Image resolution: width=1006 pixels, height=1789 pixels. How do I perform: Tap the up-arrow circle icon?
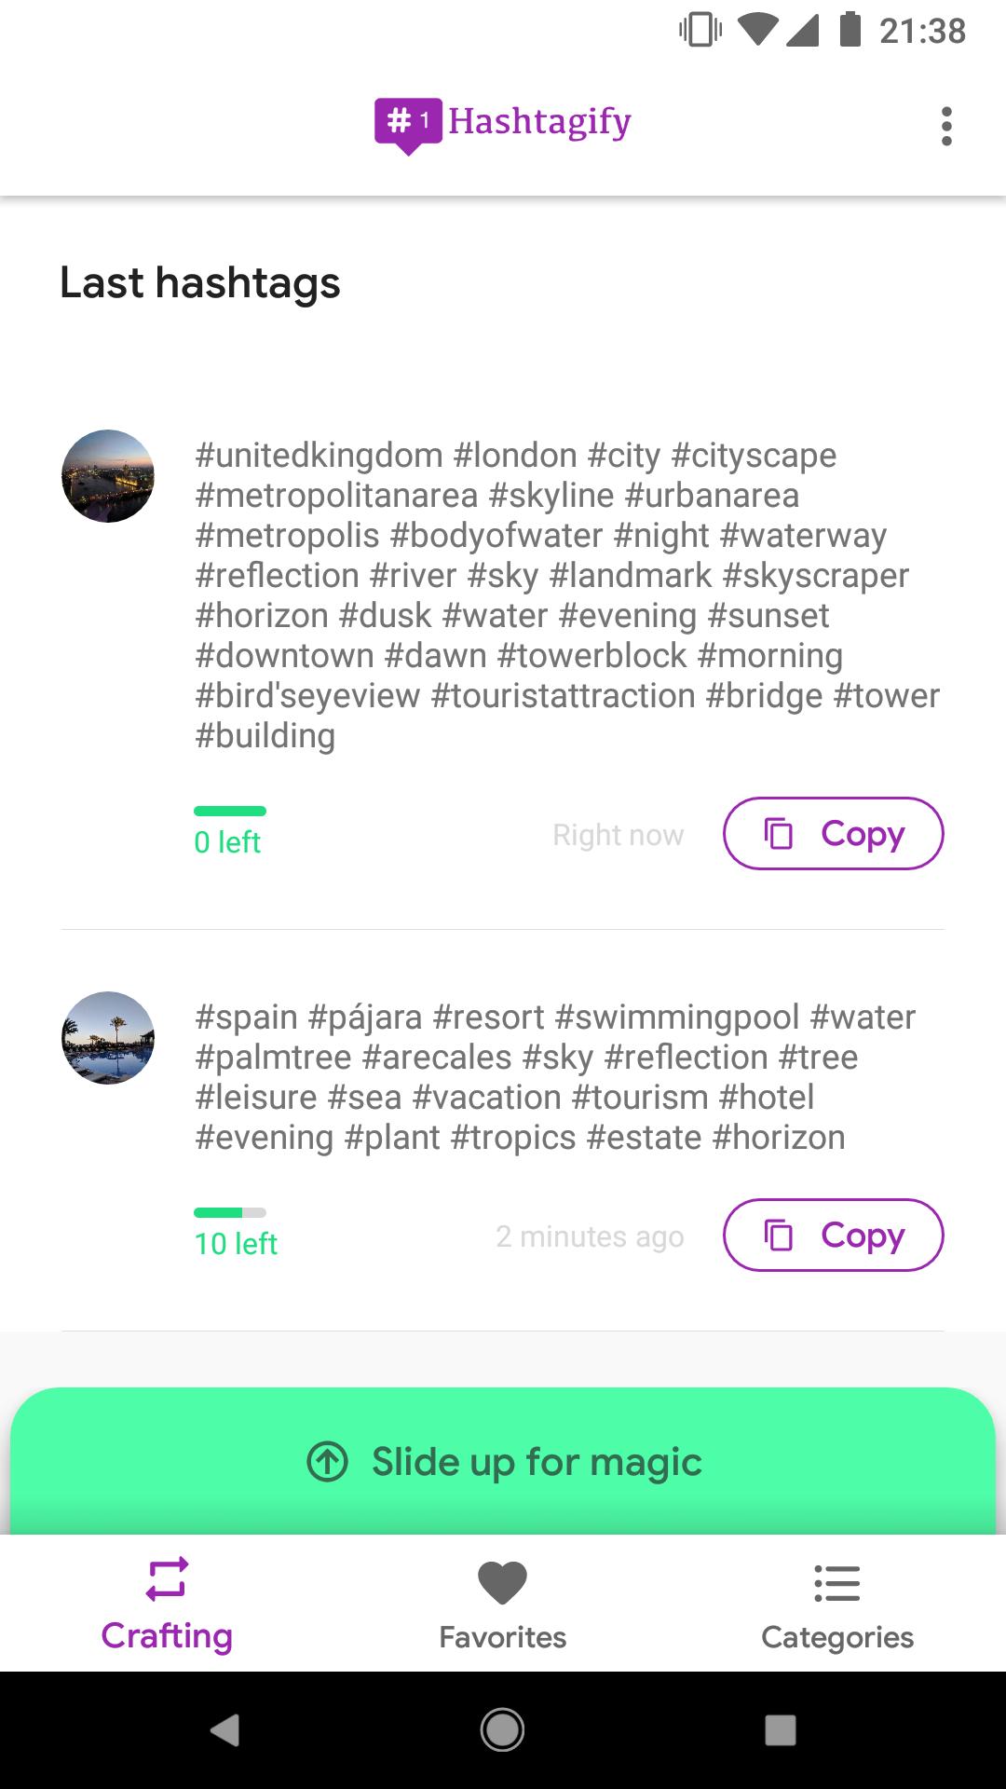[327, 1461]
